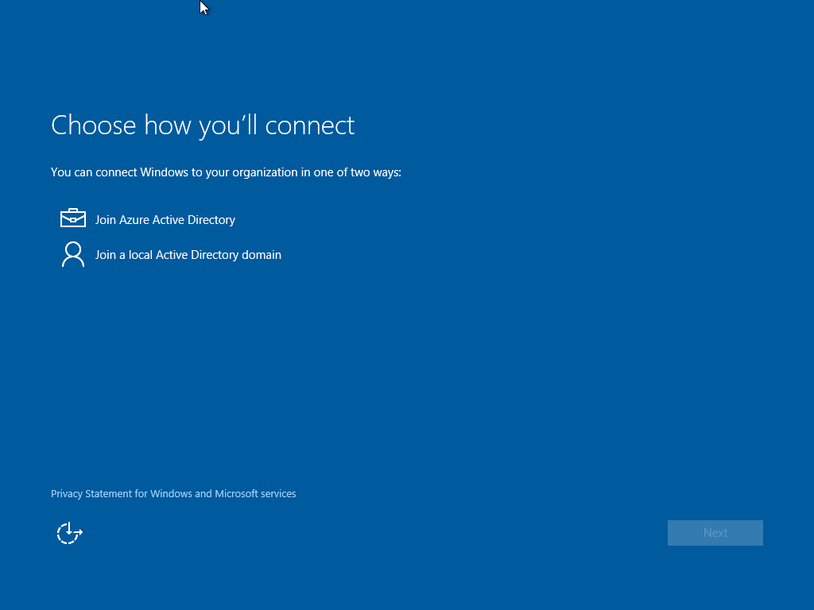Select Join a local Active Directory domain
Viewport: 814px width, 610px height.
pyautogui.click(x=188, y=255)
